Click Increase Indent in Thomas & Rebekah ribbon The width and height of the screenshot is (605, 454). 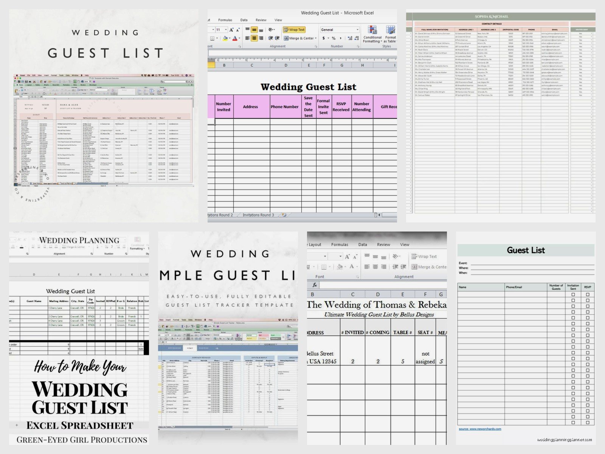pyautogui.click(x=403, y=267)
